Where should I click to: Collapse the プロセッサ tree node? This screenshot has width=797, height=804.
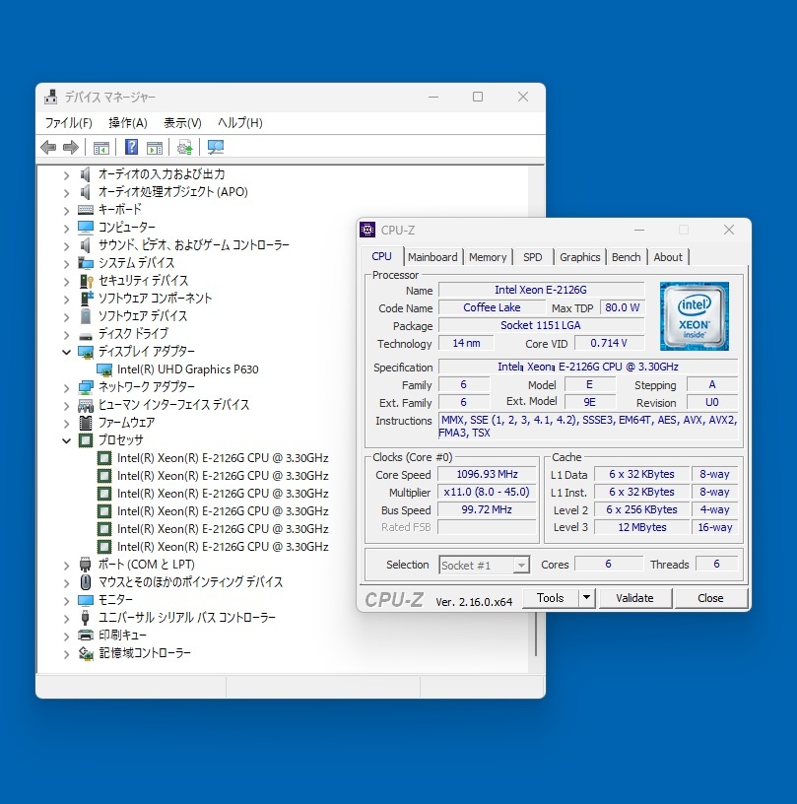67,440
